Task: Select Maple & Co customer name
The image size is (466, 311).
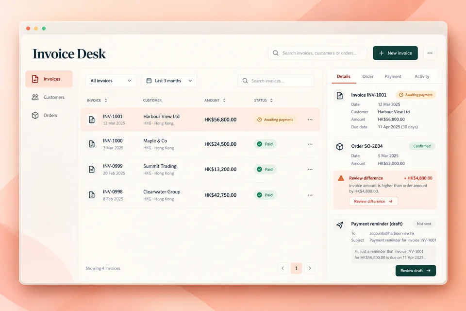Action: (x=155, y=141)
